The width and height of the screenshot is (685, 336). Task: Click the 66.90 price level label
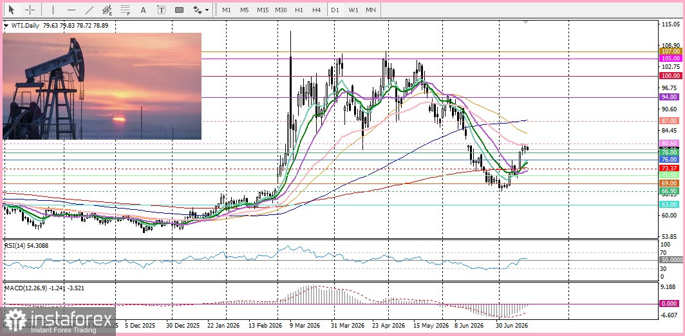[670, 191]
